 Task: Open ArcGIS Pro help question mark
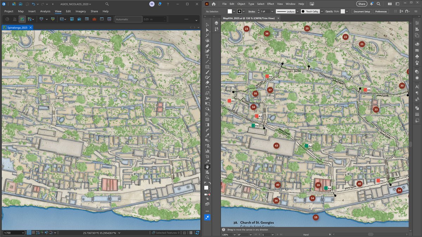pos(167,4)
